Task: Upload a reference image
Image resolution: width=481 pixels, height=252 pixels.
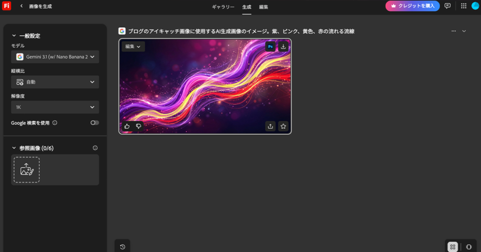Action: (27, 170)
